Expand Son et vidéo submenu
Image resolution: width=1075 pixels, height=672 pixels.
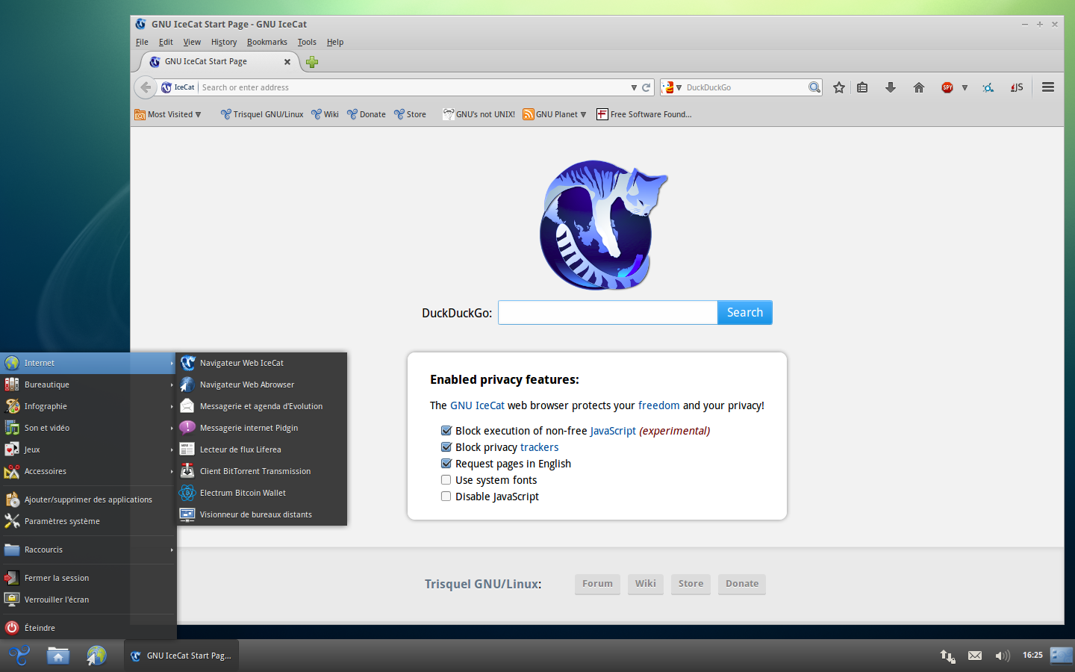(88, 428)
